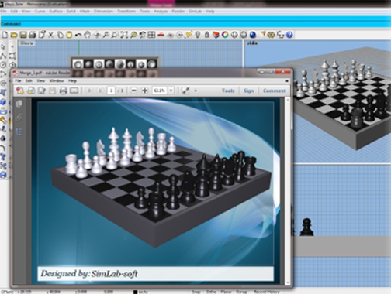Screen dimensions: 391x294
Task: Open the zoom percentage dropdown in Reader
Action: click(171, 91)
